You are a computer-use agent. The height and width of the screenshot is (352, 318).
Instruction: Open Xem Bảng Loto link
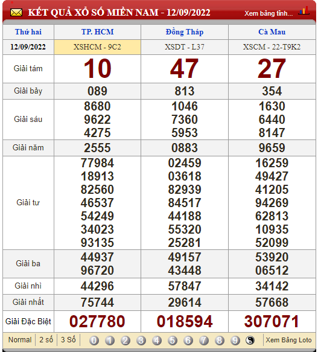point(288,340)
